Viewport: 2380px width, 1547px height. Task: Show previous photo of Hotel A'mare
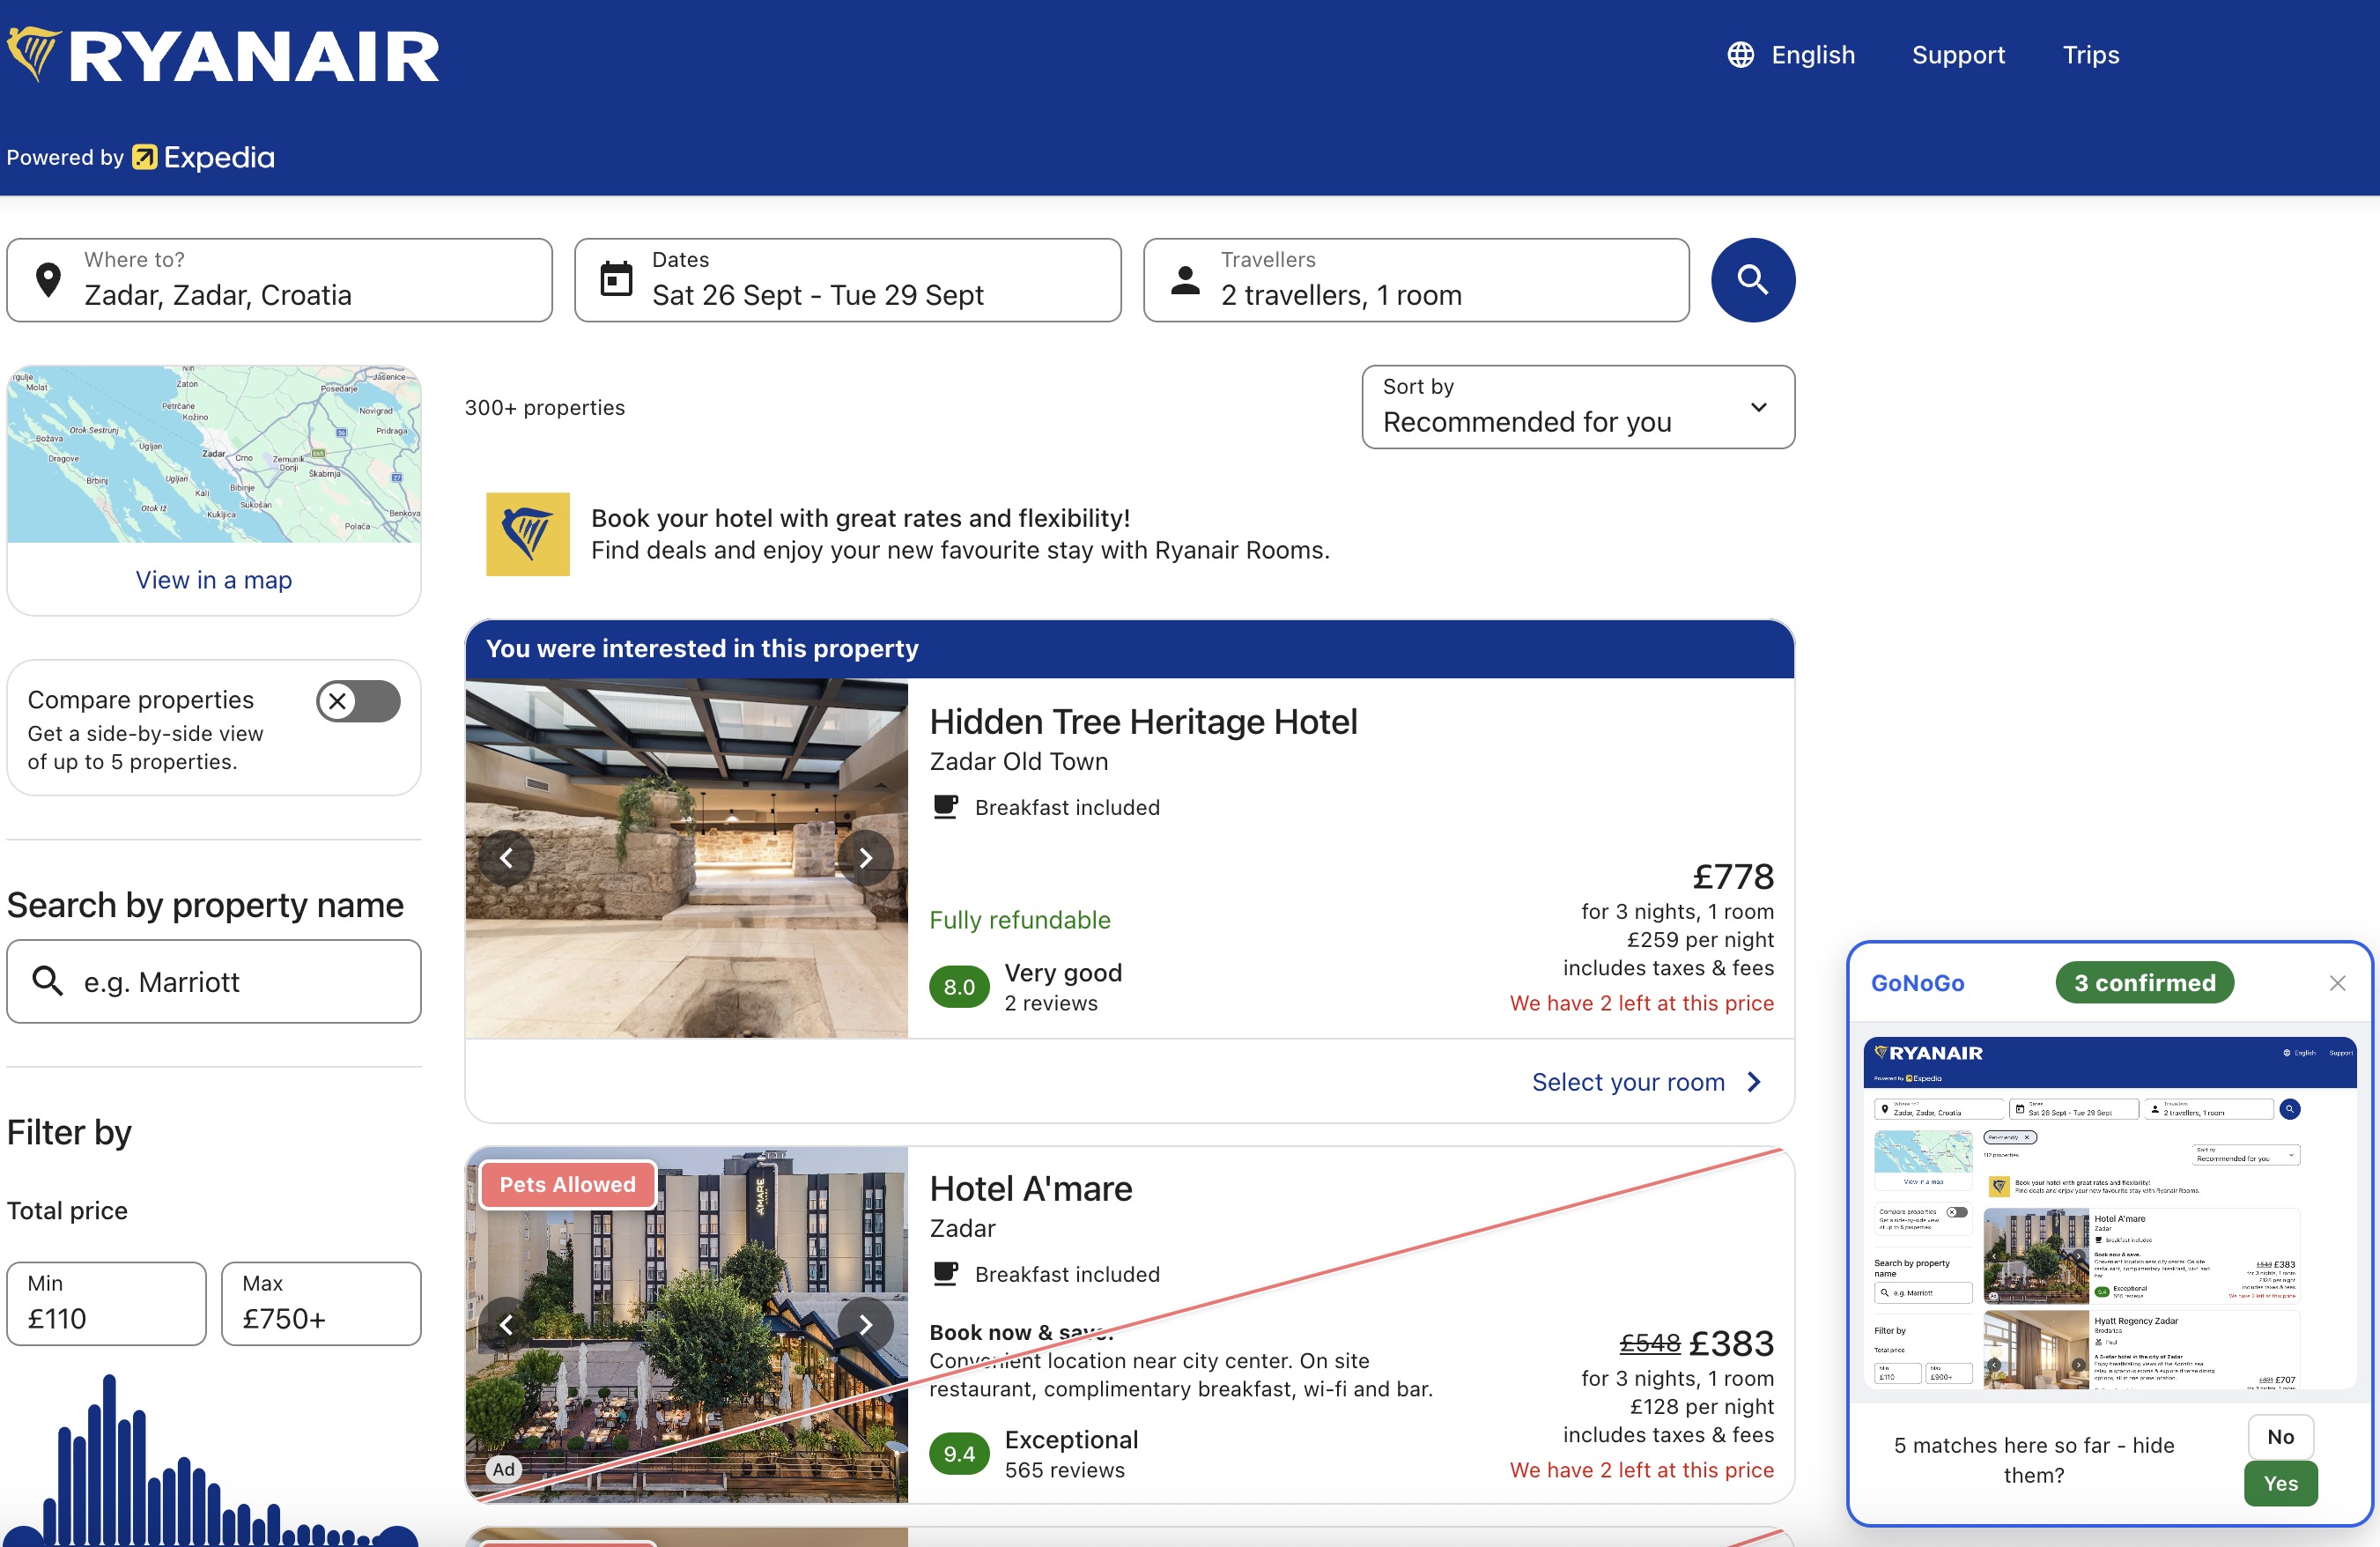tap(506, 1325)
